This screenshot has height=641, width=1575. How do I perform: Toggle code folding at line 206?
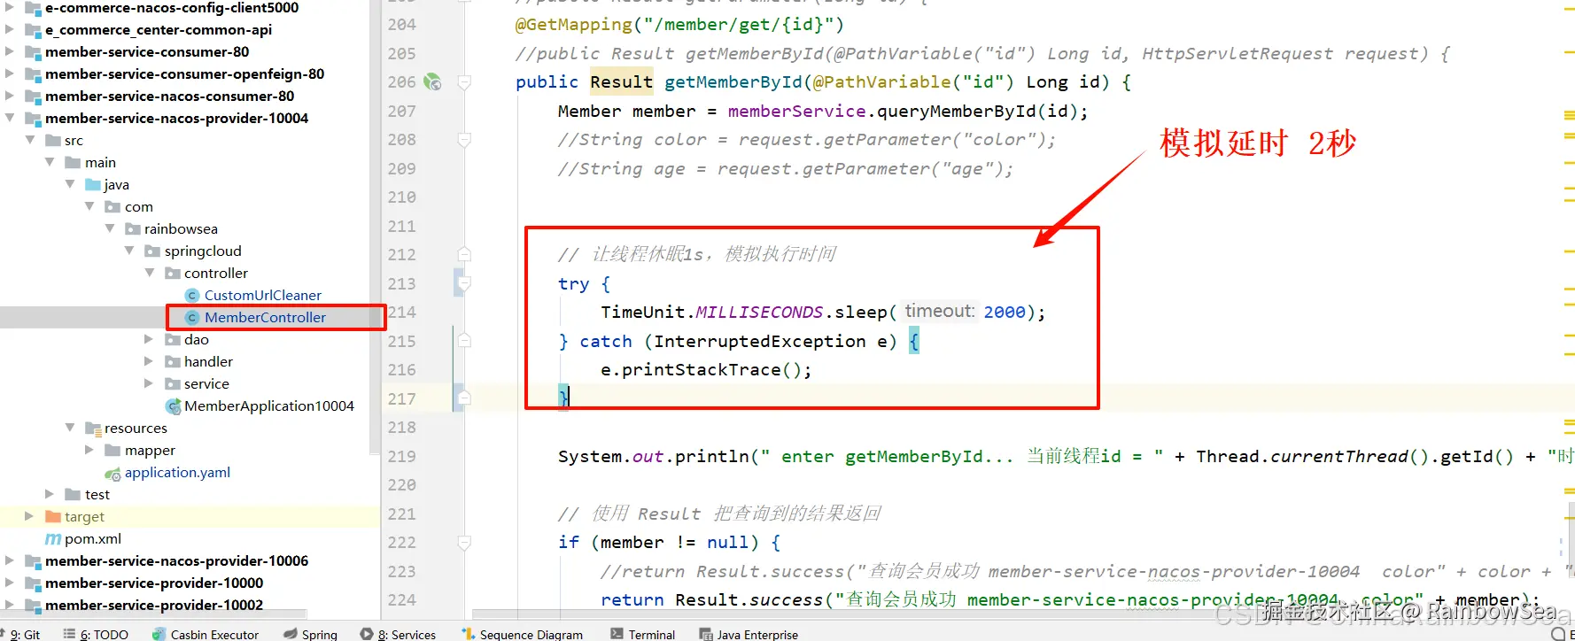[463, 82]
